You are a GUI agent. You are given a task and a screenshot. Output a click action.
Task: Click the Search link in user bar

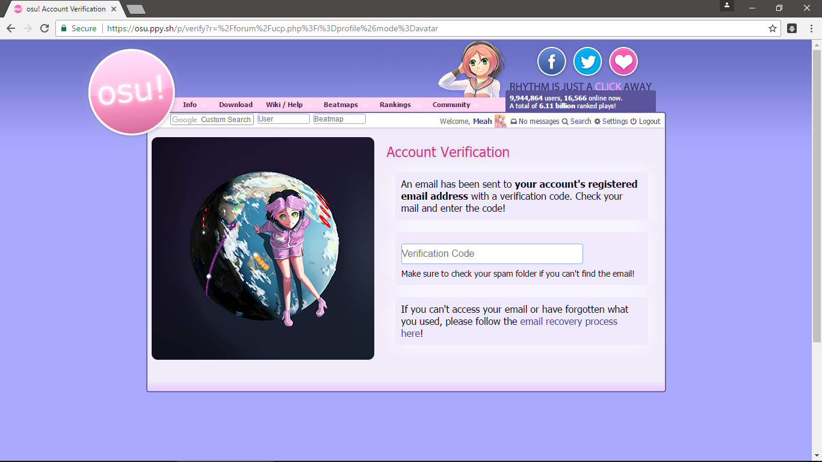576,121
